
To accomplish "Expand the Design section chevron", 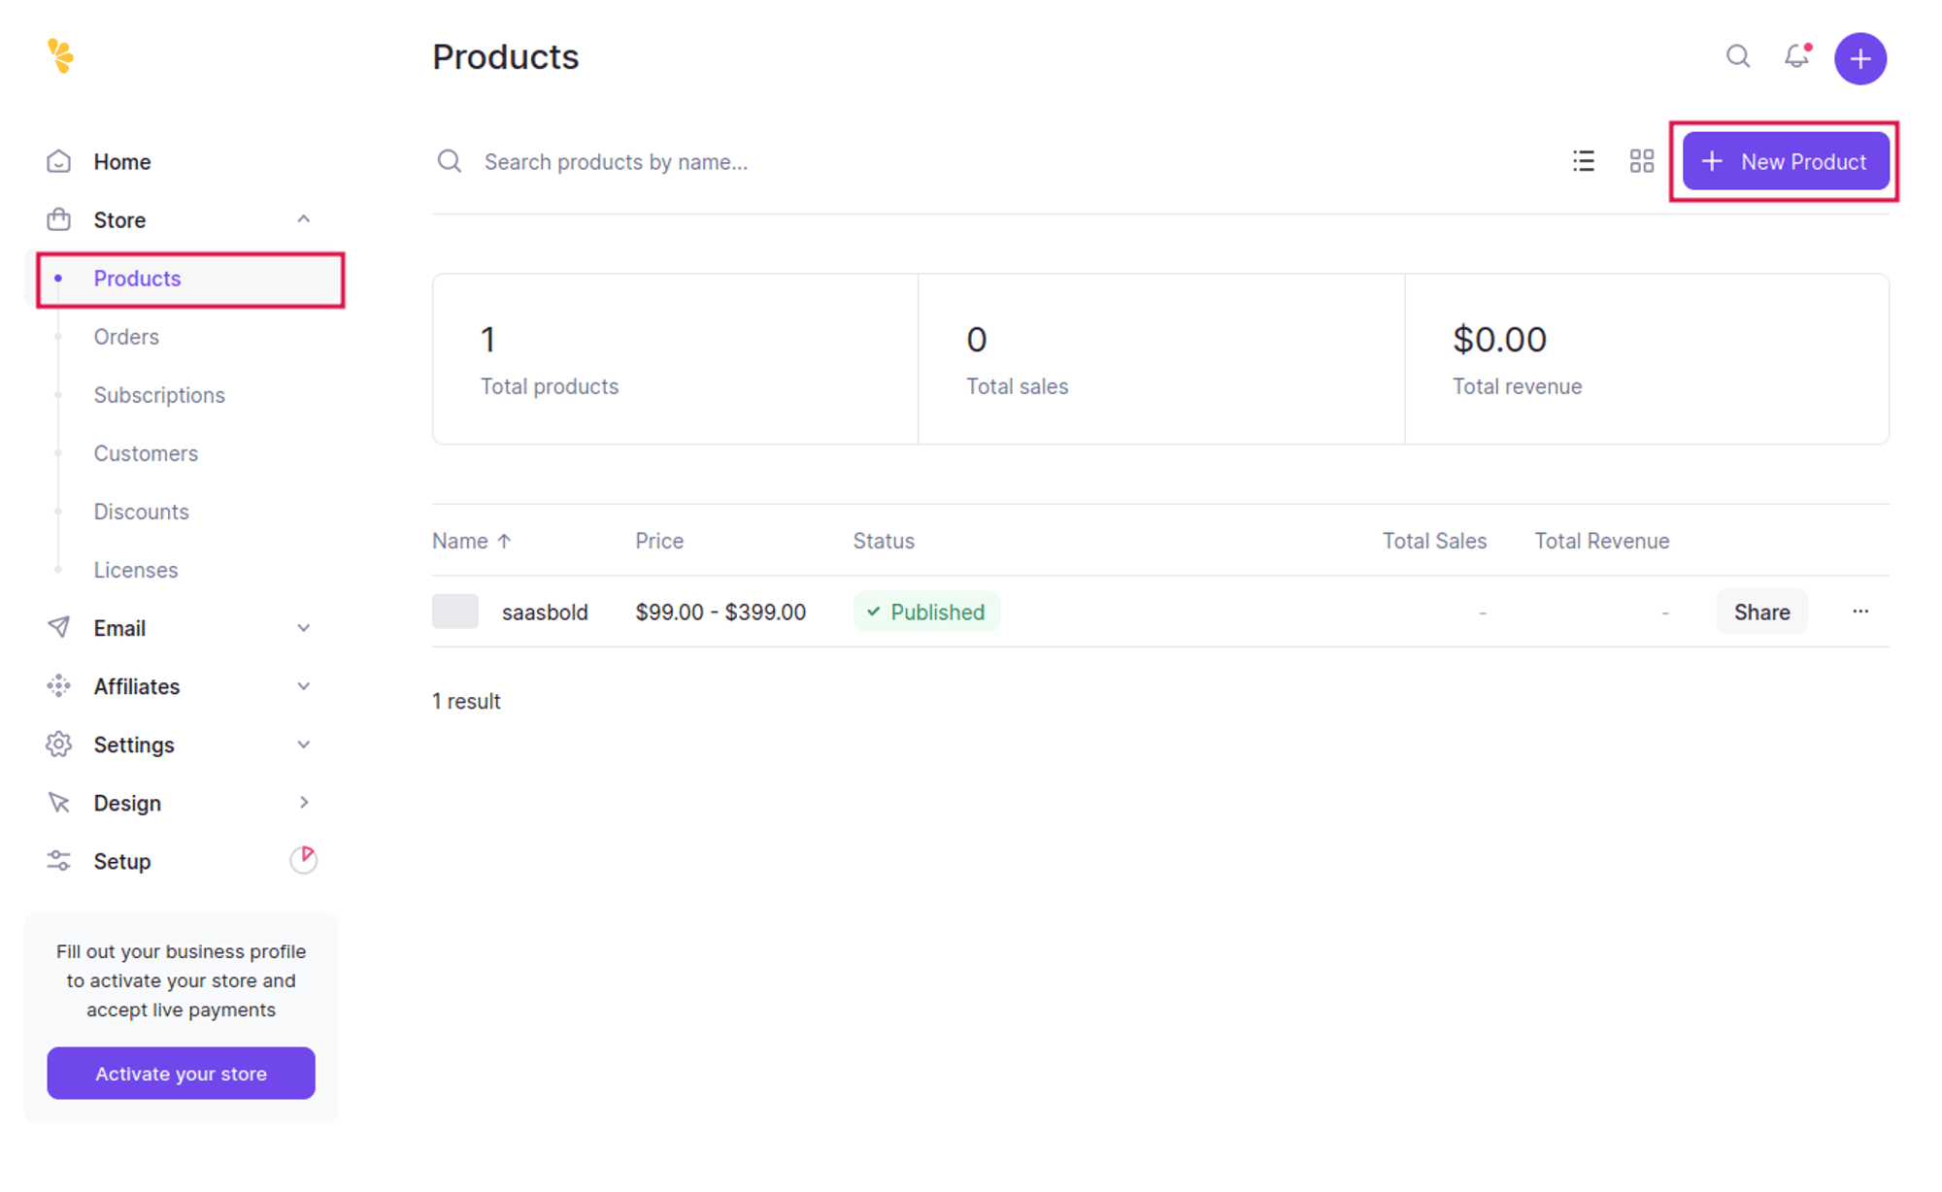I will coord(303,802).
